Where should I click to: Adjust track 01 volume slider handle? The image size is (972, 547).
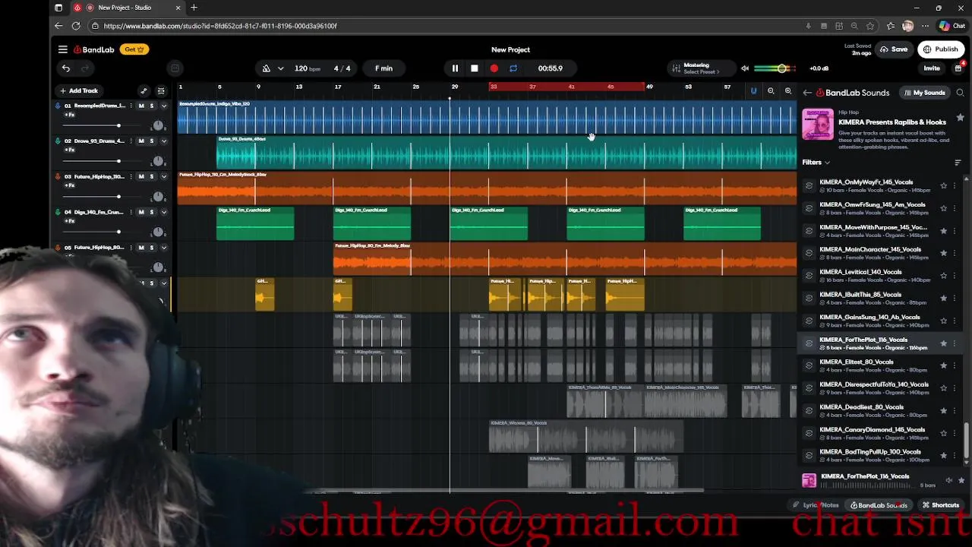(x=118, y=125)
